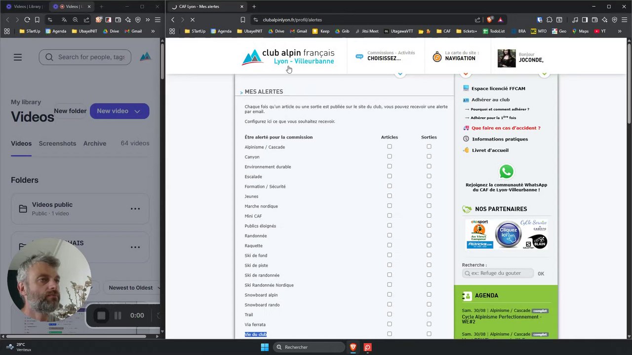Image resolution: width=632 pixels, height=355 pixels.
Task: Open Brave Shields in left browser window
Action: click(x=99, y=20)
